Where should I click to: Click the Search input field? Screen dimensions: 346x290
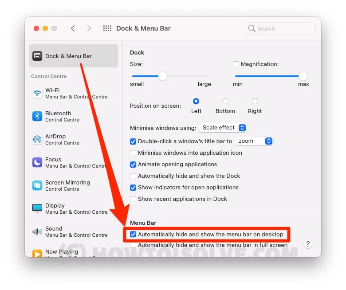pyautogui.click(x=280, y=28)
